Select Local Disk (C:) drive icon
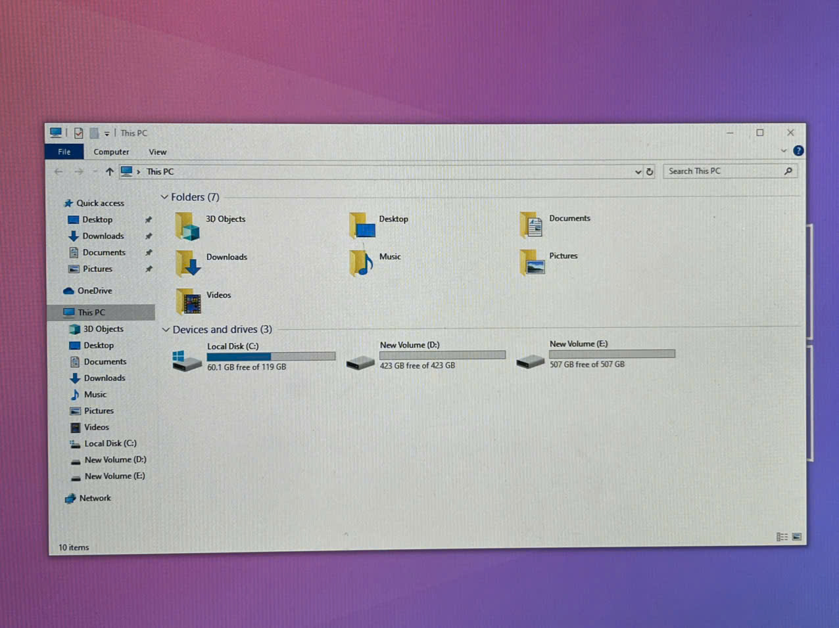 coord(187,360)
